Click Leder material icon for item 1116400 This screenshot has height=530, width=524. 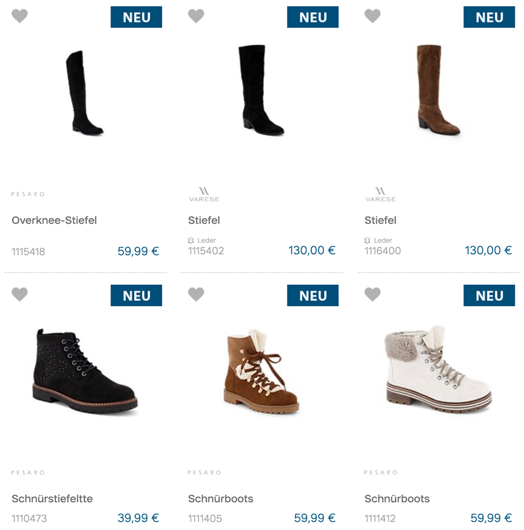pos(367,240)
